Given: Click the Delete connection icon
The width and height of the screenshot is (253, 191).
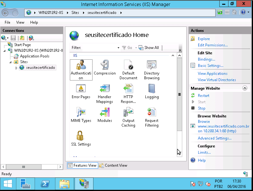Looking at the screenshot, I should (x=31, y=38).
